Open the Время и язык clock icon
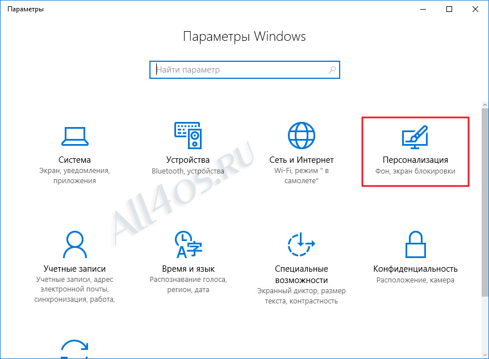The width and height of the screenshot is (489, 359). pyautogui.click(x=188, y=244)
